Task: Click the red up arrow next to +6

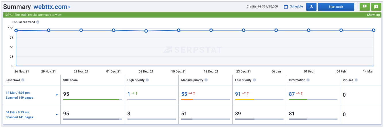Action: (302, 93)
